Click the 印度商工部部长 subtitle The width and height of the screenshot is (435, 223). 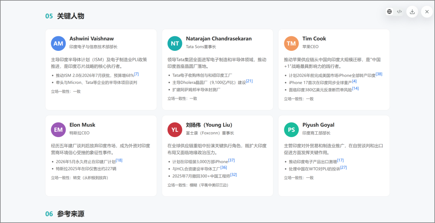pos(317,133)
